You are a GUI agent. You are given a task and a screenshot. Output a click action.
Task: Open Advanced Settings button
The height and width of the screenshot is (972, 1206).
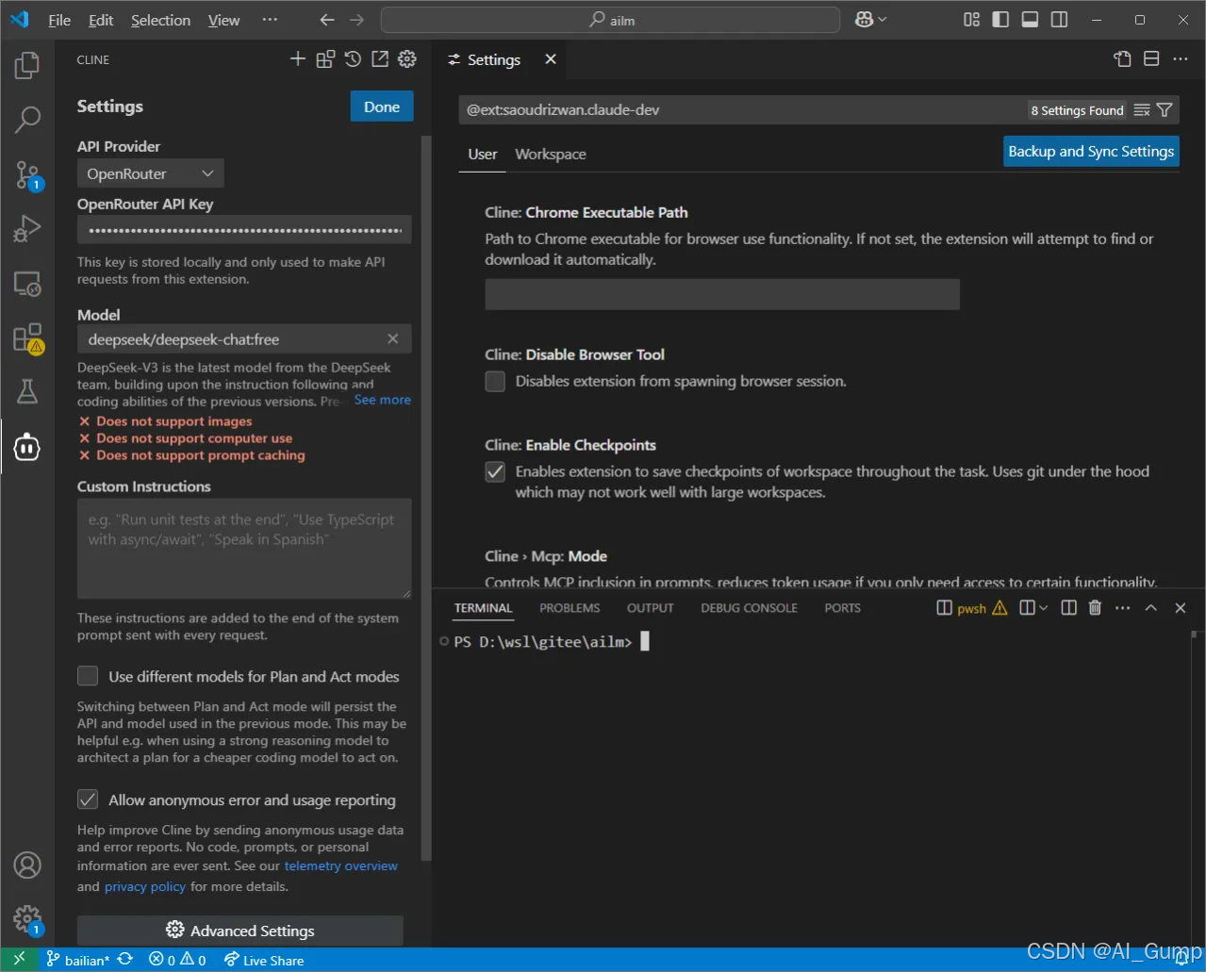point(240,931)
